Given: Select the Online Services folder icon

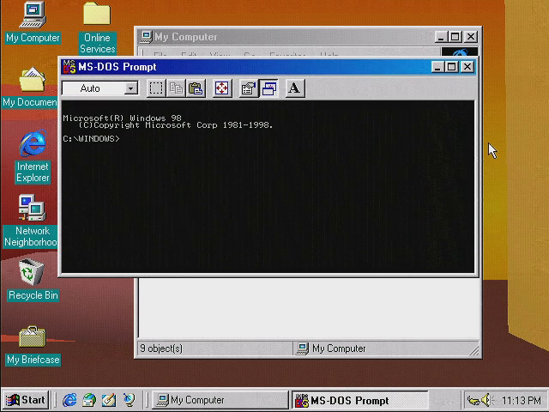Looking at the screenshot, I should pyautogui.click(x=97, y=27).
